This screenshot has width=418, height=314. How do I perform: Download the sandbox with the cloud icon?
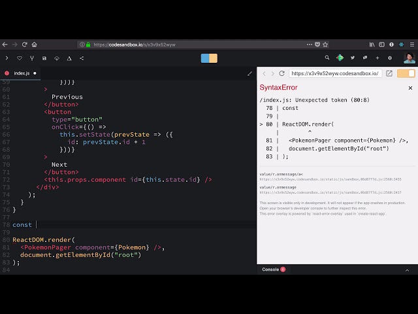point(57,58)
